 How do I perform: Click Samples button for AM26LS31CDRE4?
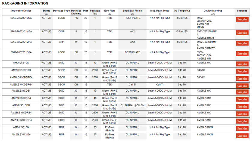click(x=242, y=114)
